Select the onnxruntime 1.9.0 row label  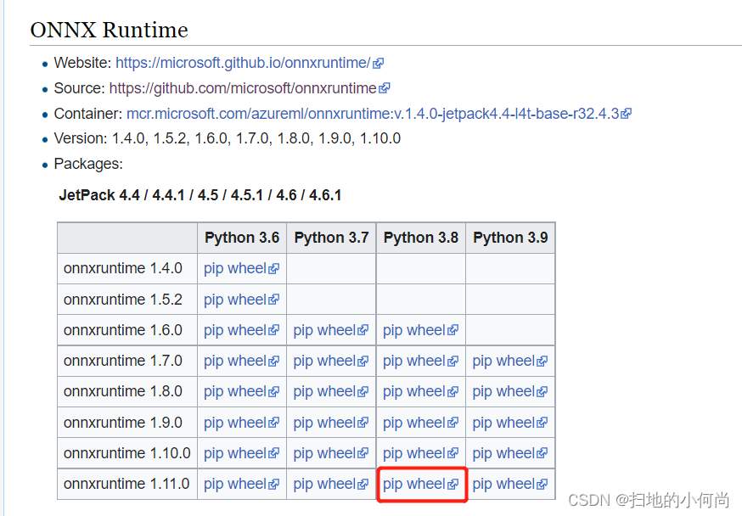123,423
